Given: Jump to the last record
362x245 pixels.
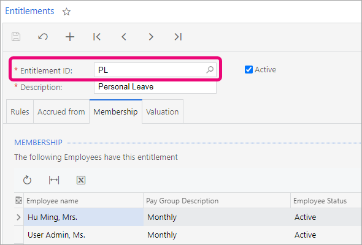Looking at the screenshot, I should 178,37.
